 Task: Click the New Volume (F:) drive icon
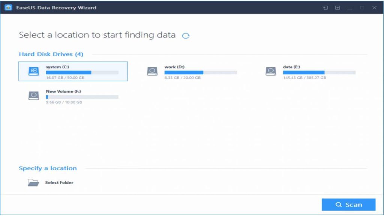pos(33,95)
